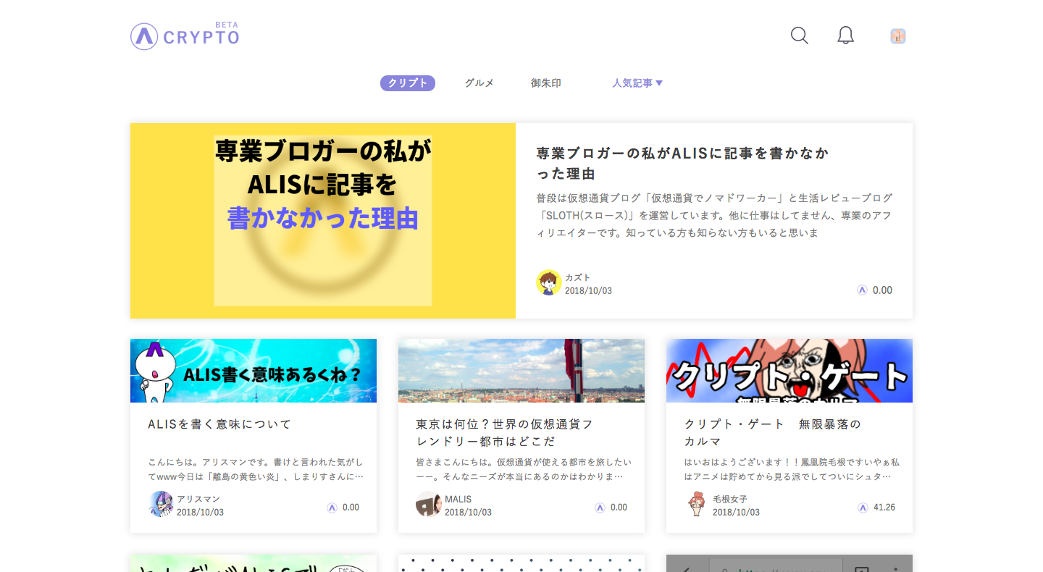Open author name 毛根女子
This screenshot has height=572, width=1043.
[730, 499]
